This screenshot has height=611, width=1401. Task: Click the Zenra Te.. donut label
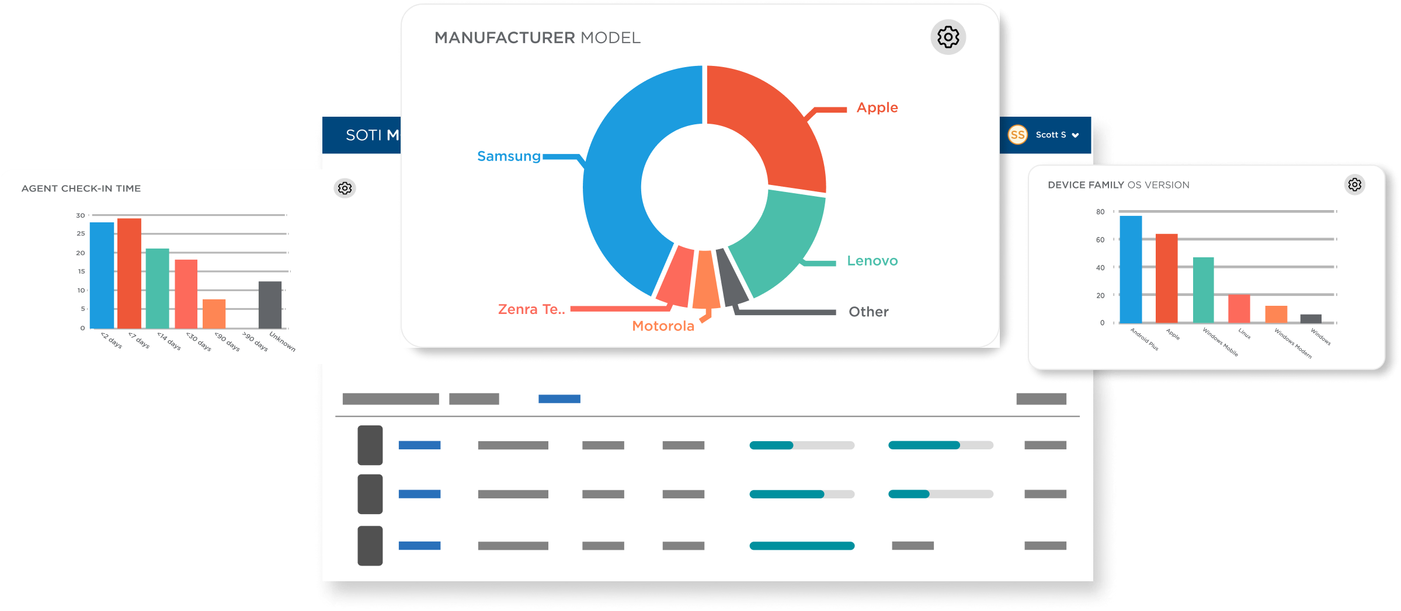531,309
